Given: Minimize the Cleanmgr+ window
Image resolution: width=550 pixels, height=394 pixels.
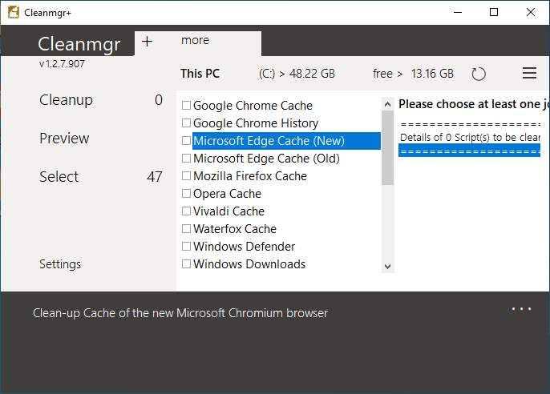Looking at the screenshot, I should pos(458,12).
